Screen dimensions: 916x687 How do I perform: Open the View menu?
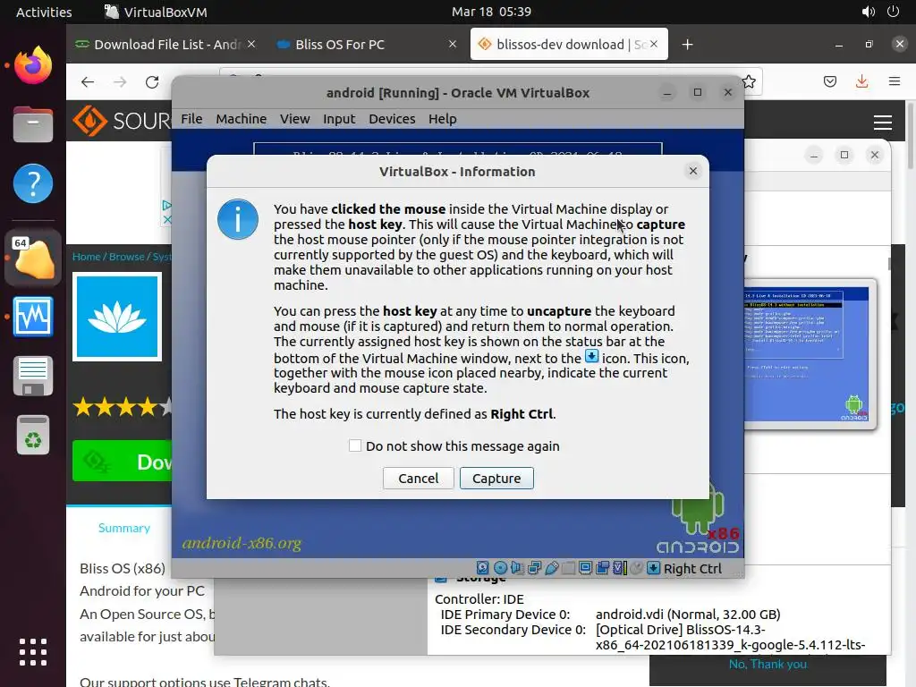[x=294, y=119]
